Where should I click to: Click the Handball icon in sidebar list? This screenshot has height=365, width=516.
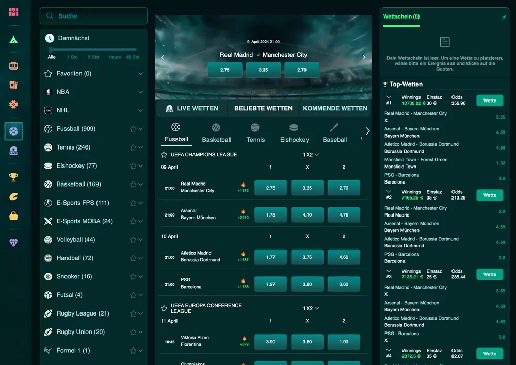pos(48,258)
